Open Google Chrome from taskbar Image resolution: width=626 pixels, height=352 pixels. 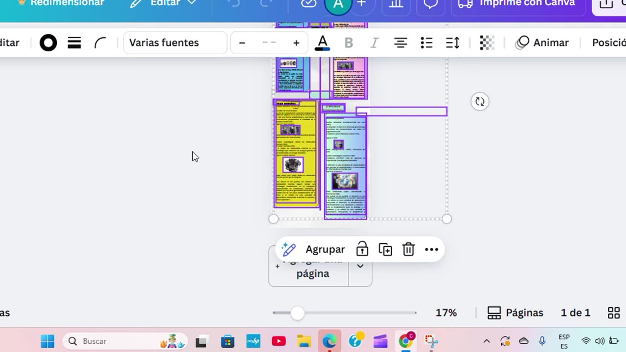point(405,341)
